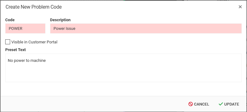Click the red circle-slash cancel icon

click(190, 104)
